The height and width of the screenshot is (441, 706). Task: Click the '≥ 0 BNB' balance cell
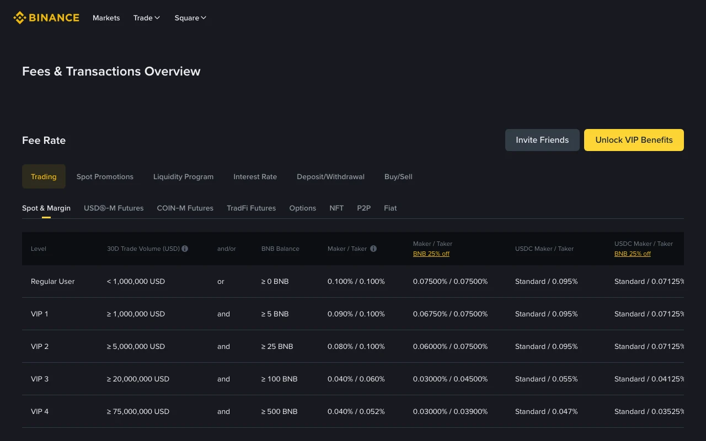point(275,281)
